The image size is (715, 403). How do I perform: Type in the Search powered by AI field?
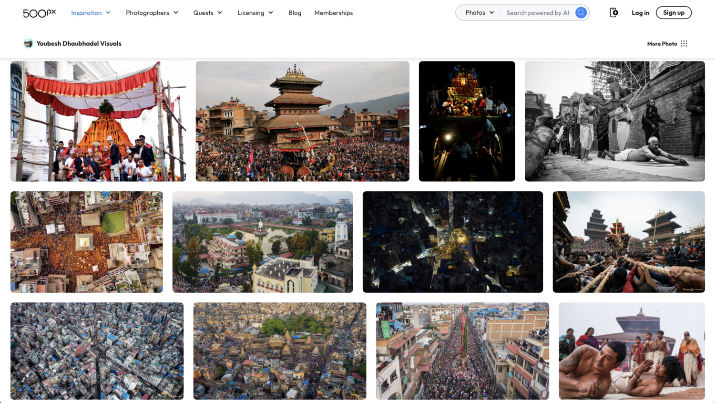(x=538, y=13)
